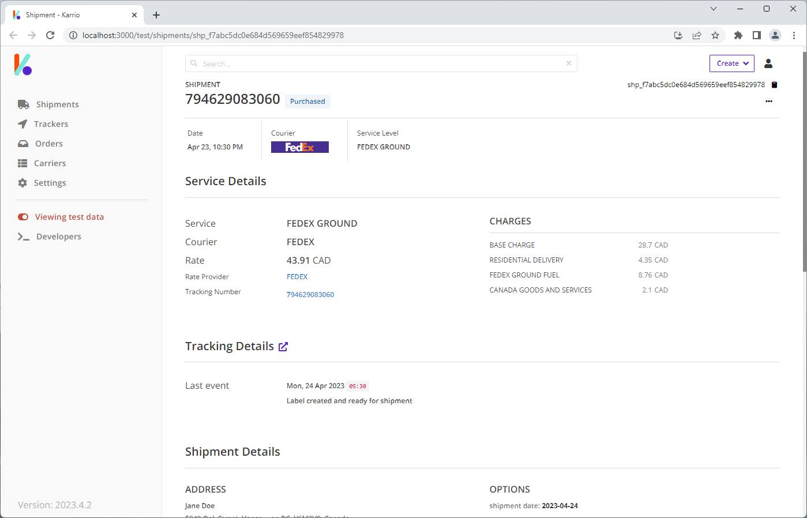The height and width of the screenshot is (518, 807).
Task: Reload the page
Action: (x=50, y=35)
